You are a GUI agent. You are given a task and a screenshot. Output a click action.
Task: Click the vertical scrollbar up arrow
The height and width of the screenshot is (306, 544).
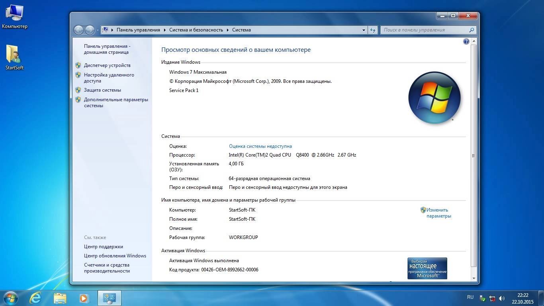coord(474,41)
